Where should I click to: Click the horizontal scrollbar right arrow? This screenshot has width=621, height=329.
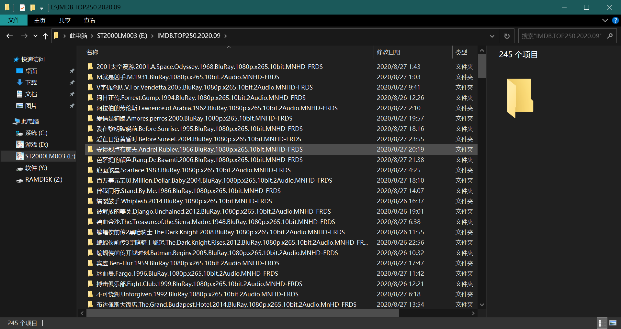(x=473, y=313)
